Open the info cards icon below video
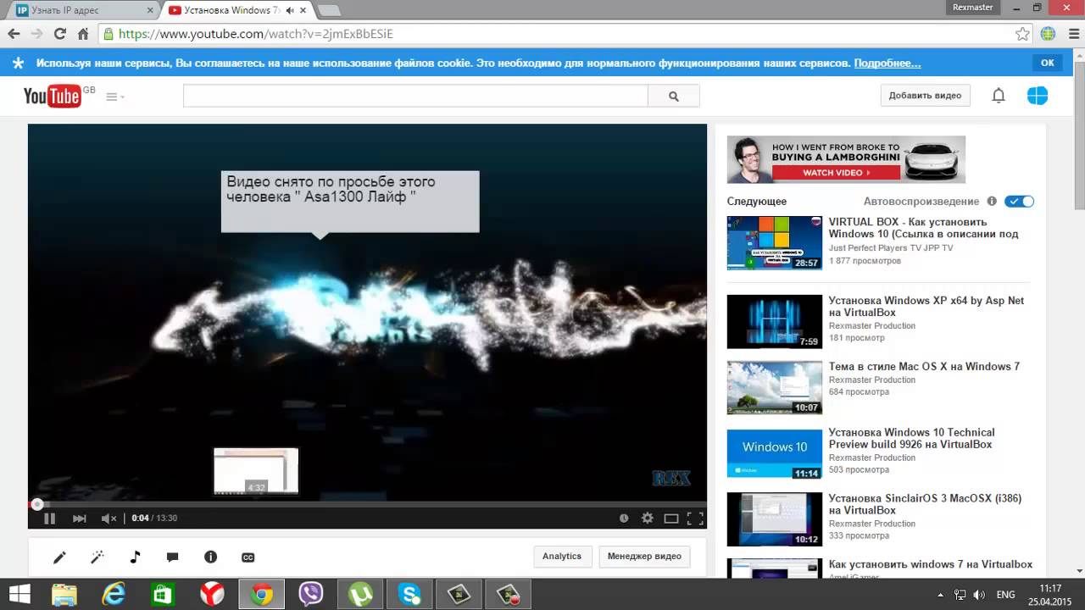 point(211,557)
